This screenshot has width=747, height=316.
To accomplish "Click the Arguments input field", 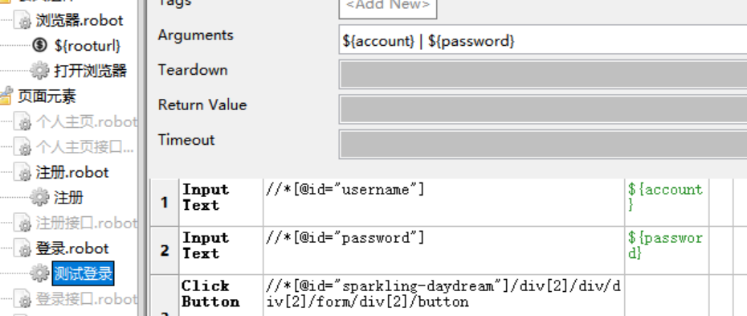I will 543,40.
